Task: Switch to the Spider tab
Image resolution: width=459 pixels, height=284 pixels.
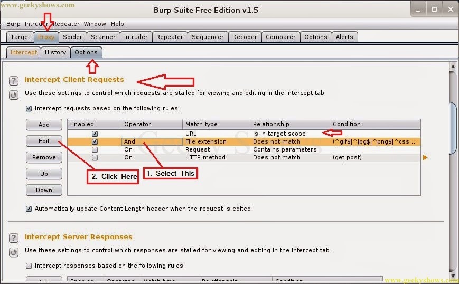Action: (x=72, y=37)
